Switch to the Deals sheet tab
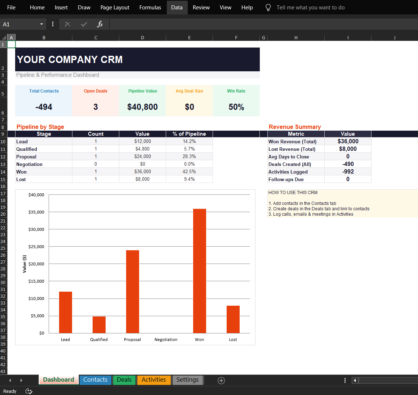This screenshot has height=395, width=418. point(124,380)
